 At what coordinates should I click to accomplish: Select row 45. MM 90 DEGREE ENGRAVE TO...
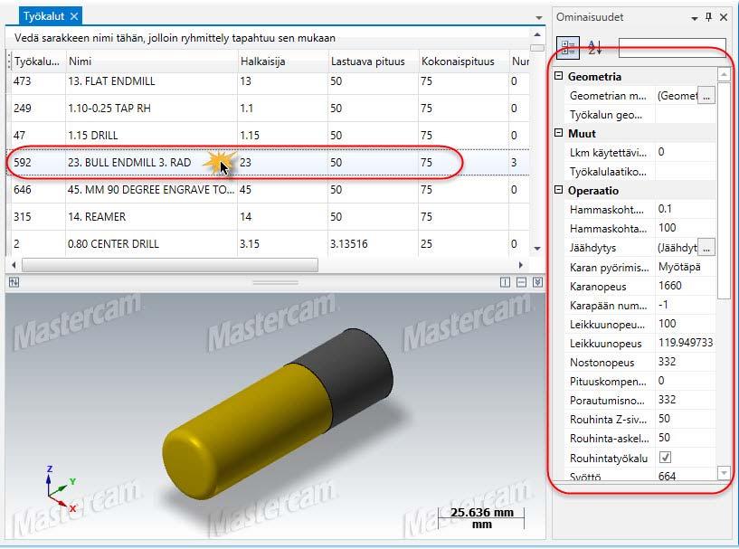click(x=268, y=190)
